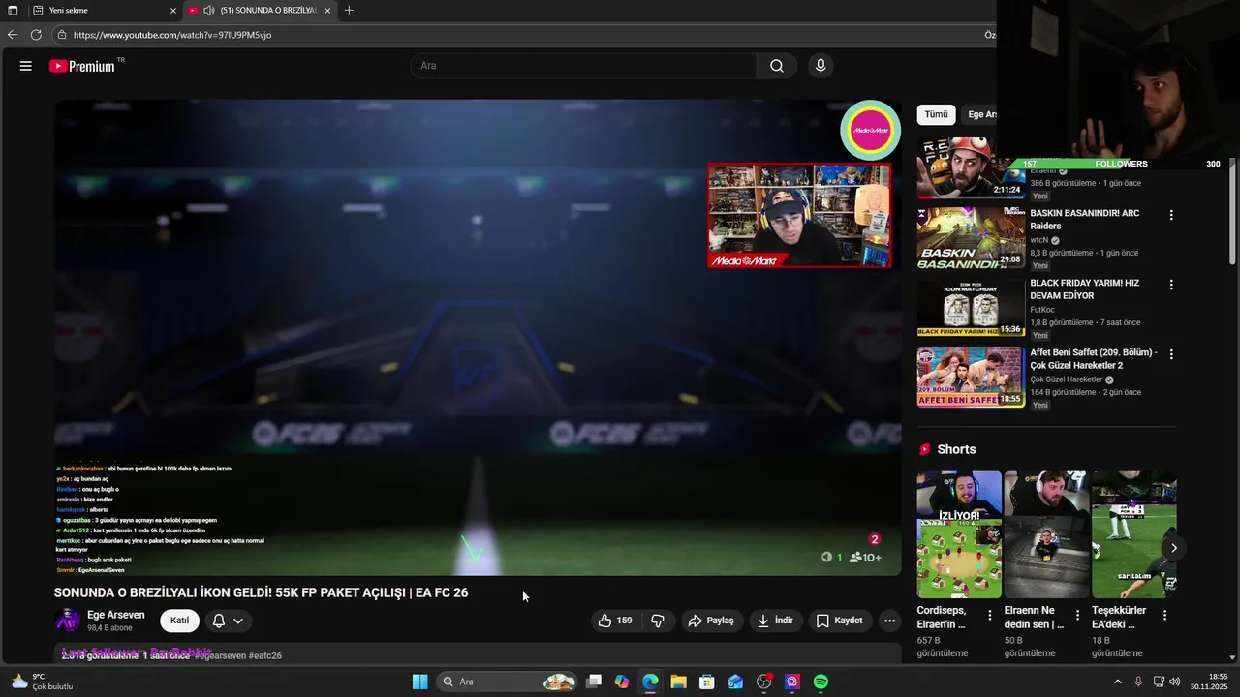Image resolution: width=1240 pixels, height=697 pixels.
Task: Open the Windows Start menu
Action: pos(419,682)
